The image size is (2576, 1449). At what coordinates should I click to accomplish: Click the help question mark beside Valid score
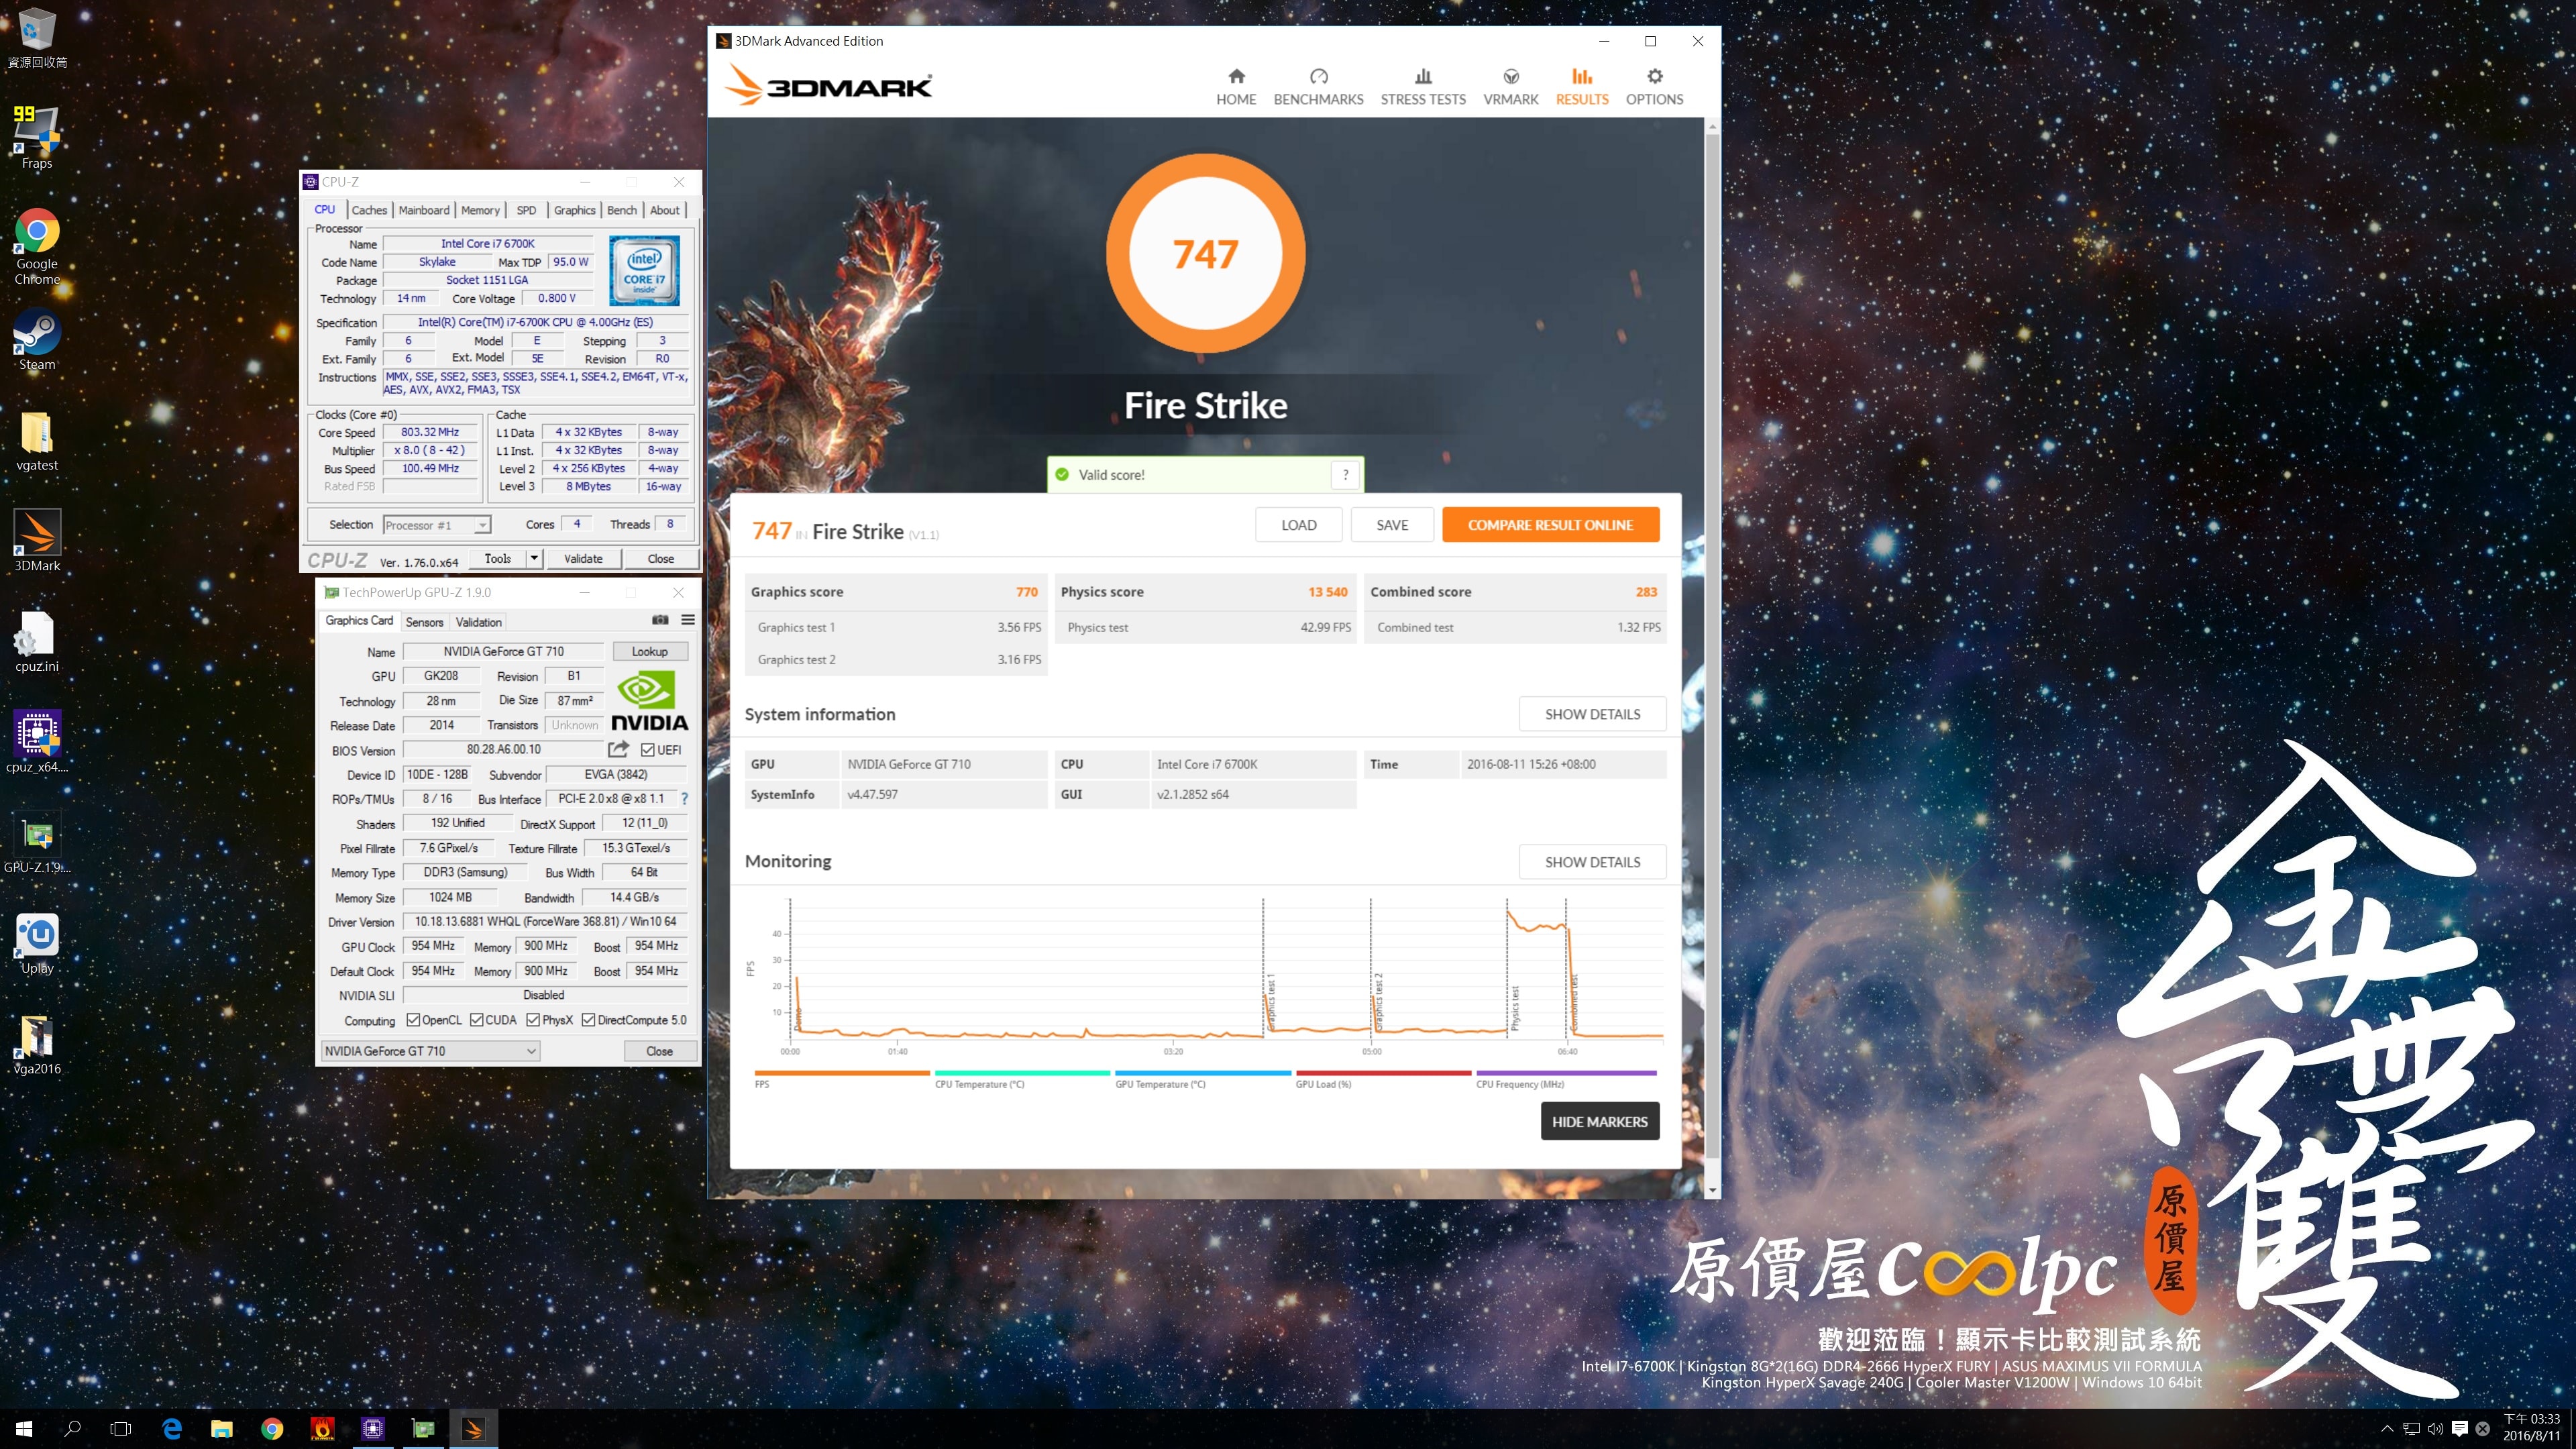tap(1345, 475)
